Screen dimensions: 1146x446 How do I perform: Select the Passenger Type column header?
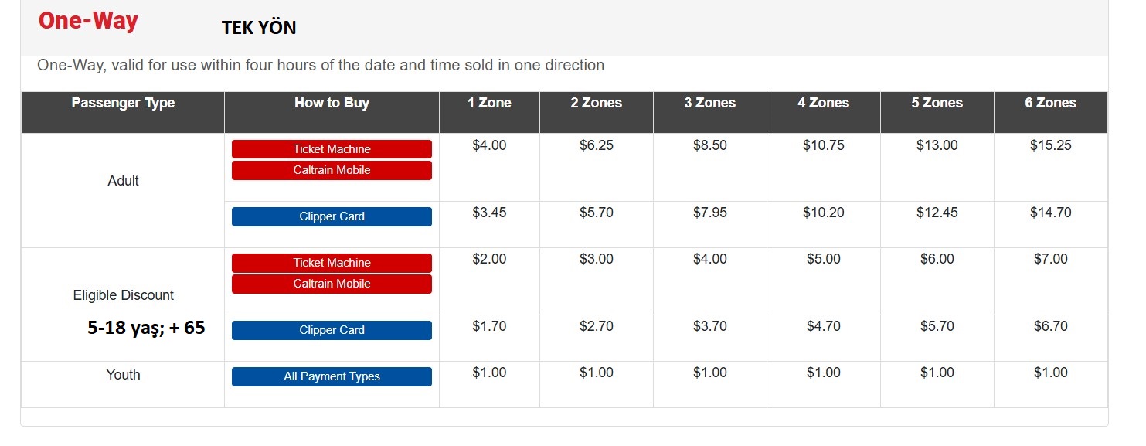click(x=123, y=103)
